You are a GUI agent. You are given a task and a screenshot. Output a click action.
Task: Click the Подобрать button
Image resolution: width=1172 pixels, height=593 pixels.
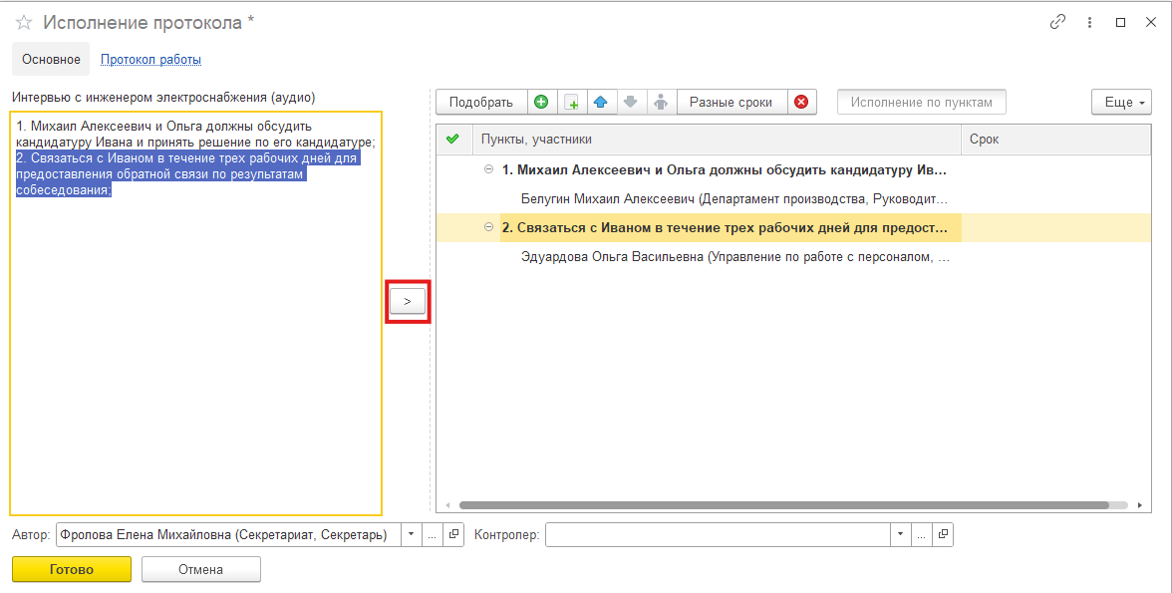(x=481, y=103)
